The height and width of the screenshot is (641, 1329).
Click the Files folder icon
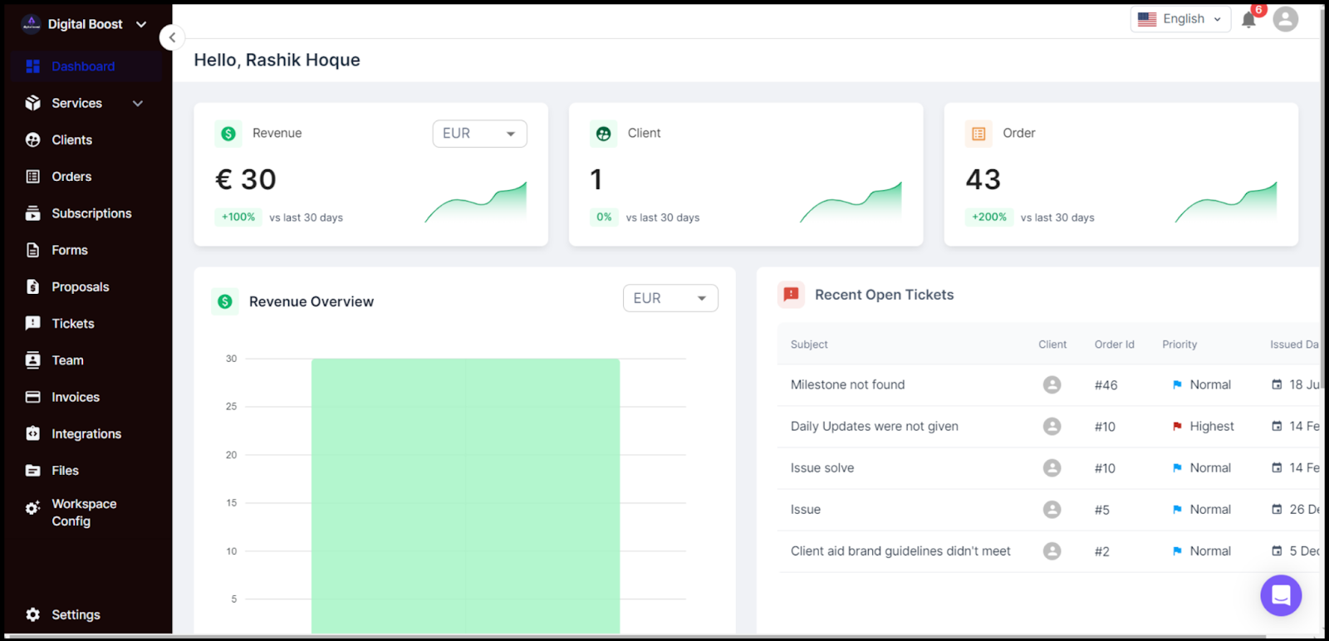coord(32,470)
